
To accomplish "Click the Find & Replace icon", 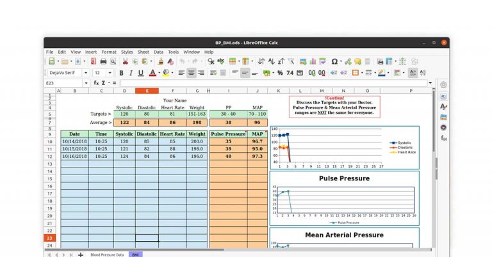I will [211, 61].
